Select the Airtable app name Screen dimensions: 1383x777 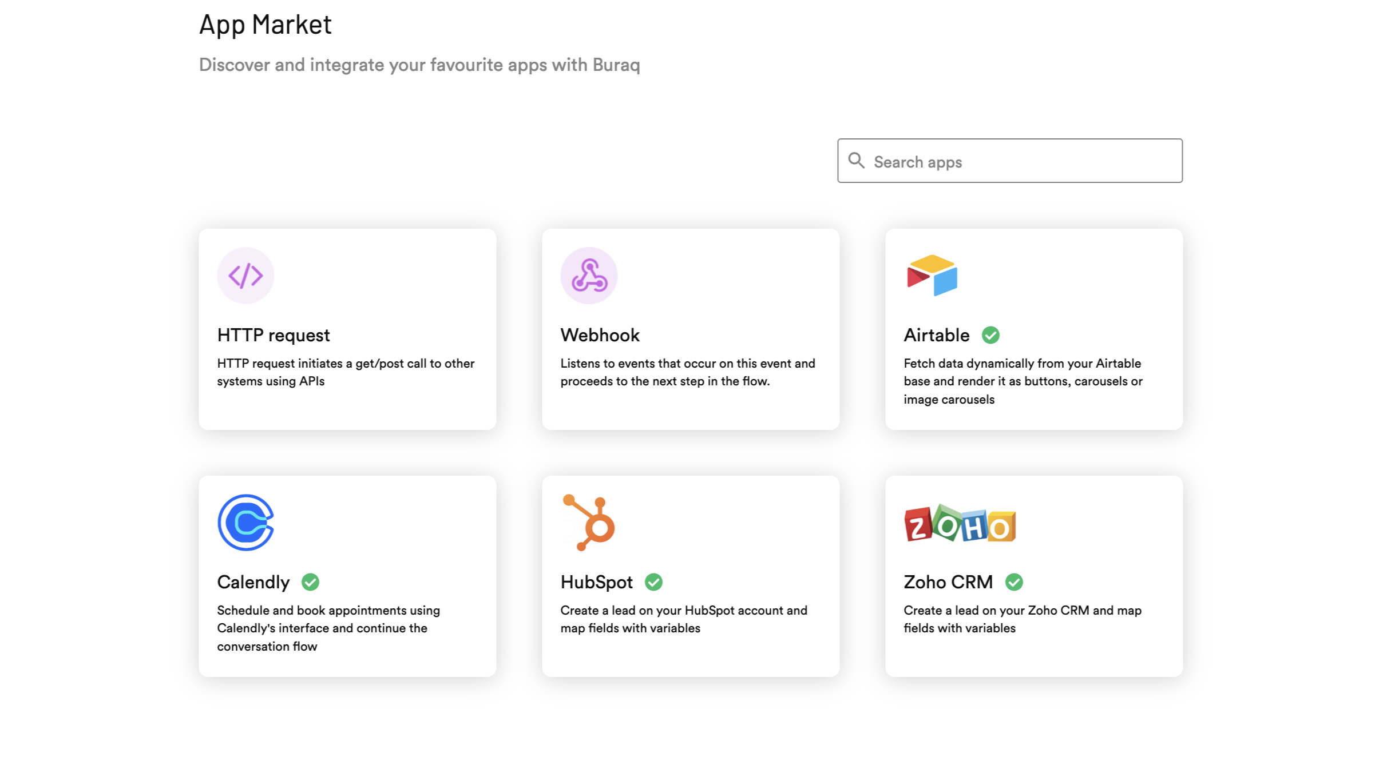(x=936, y=335)
